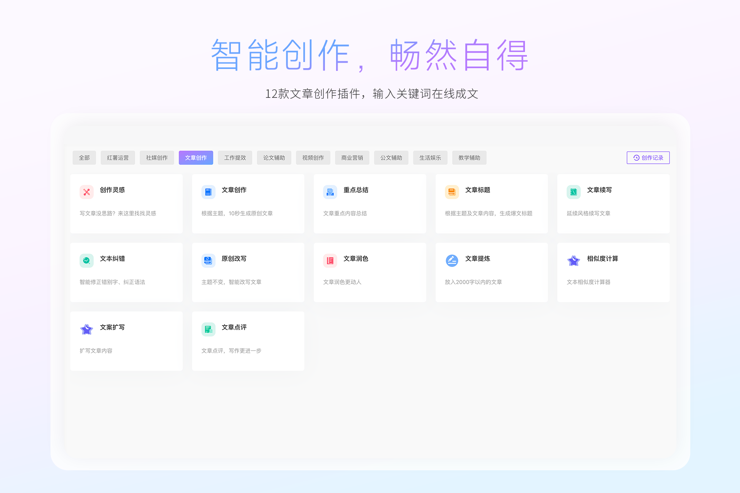This screenshot has height=493, width=740.
Task: Click the 文章点评 green icon
Action: [208, 329]
